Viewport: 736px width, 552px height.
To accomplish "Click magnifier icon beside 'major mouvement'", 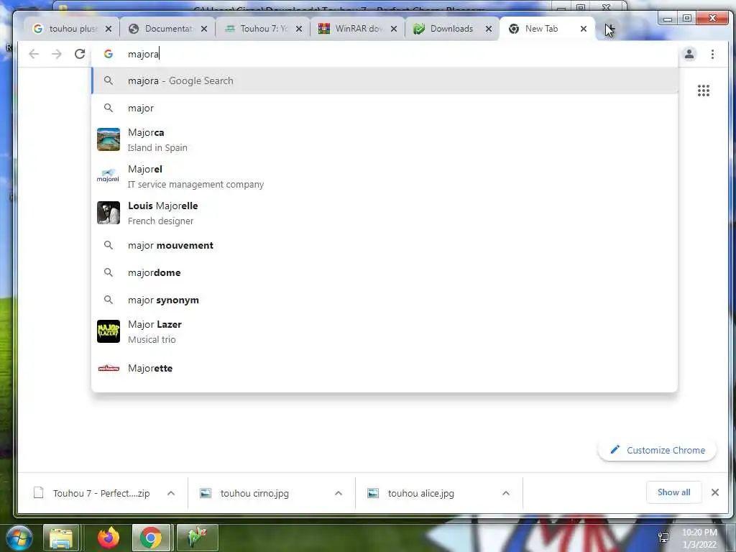I will click(x=109, y=246).
